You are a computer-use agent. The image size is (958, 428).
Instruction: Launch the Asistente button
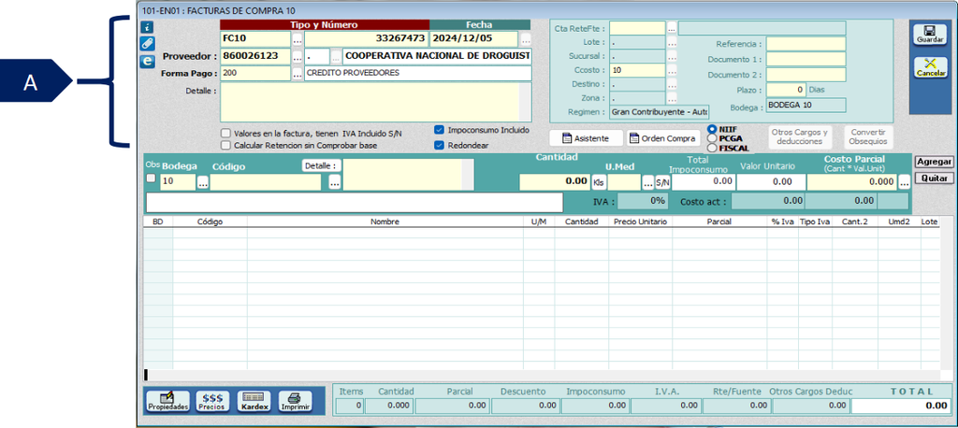(586, 138)
